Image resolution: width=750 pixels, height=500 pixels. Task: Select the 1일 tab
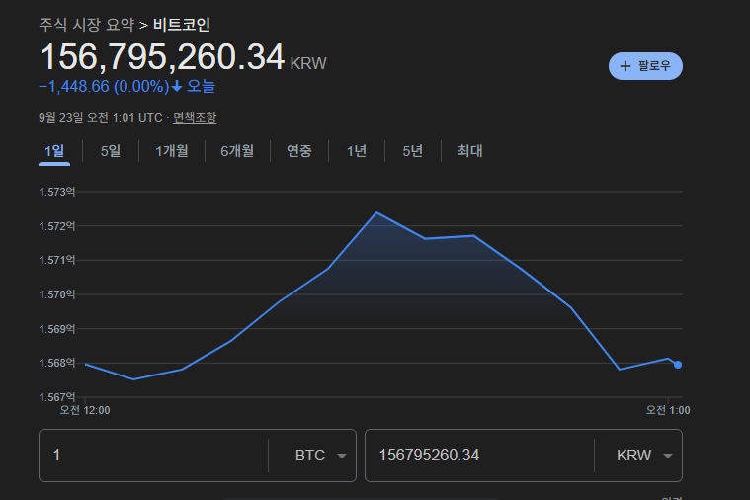[54, 151]
